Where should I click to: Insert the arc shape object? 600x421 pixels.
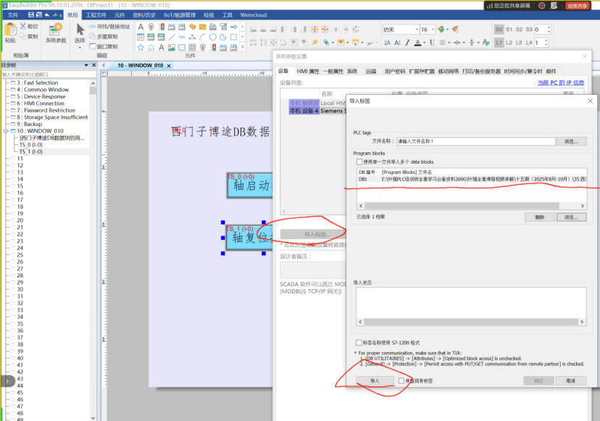point(202,37)
